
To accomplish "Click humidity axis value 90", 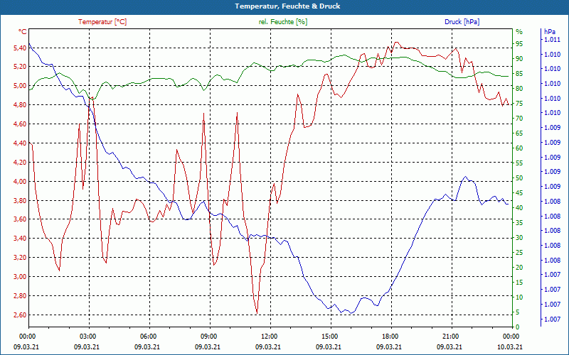I will 519,59.
